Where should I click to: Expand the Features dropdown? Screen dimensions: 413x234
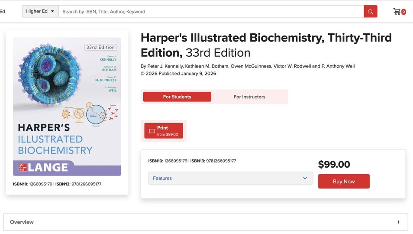coord(230,178)
